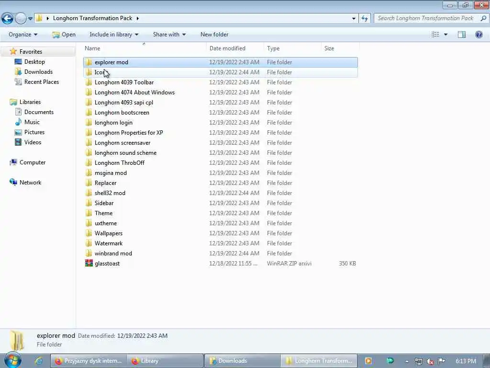490x368 pixels.
Task: Switch to Przyjazny dysk intern... taskbar window
Action: pos(89,361)
